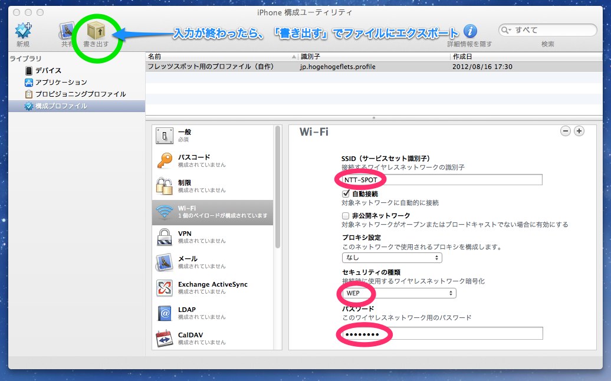This screenshot has width=611, height=381.
Task: Click the ライブラリ sidebar header
Action: click(x=26, y=58)
